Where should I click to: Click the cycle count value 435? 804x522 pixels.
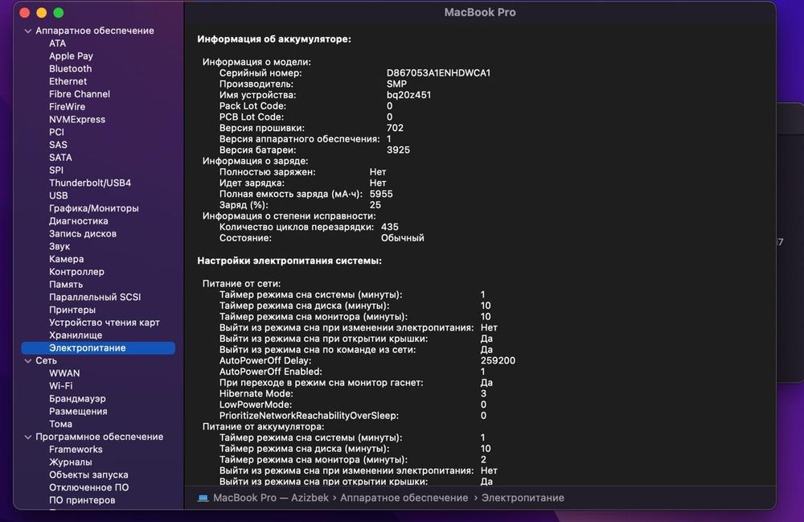pyautogui.click(x=390, y=227)
